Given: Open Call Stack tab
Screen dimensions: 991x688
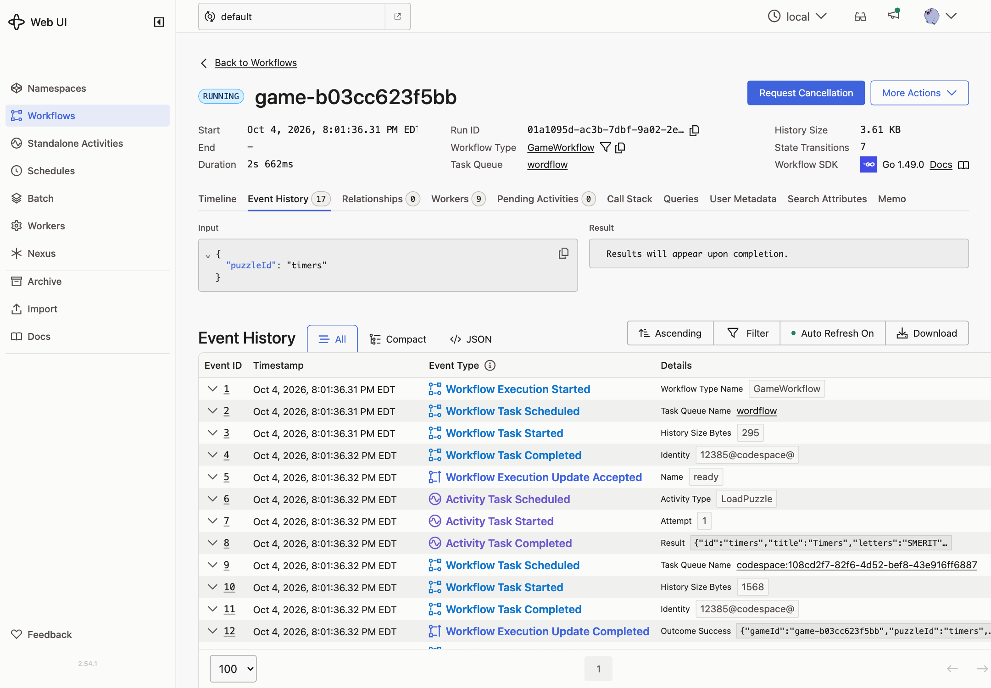Looking at the screenshot, I should click(x=629, y=199).
